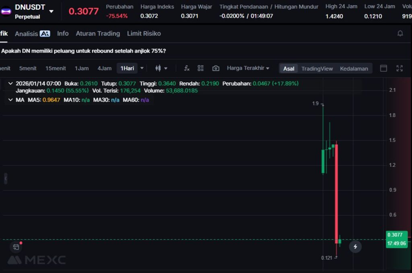The image size is (412, 273).
Task: Select the 15menit timeframe
Action: tap(56, 68)
